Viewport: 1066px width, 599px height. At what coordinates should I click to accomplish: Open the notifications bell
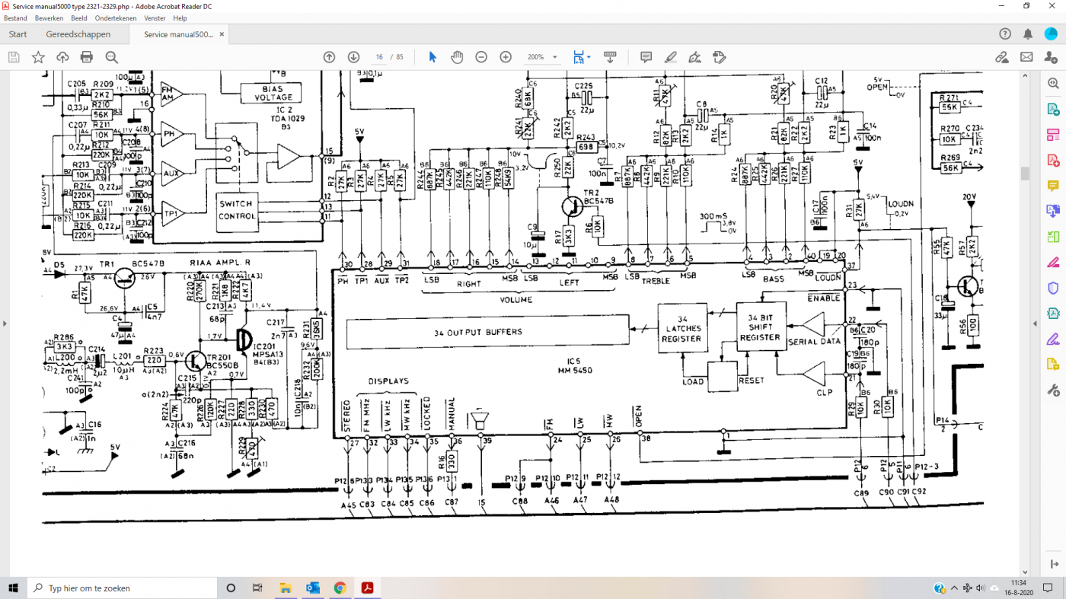tap(1028, 34)
